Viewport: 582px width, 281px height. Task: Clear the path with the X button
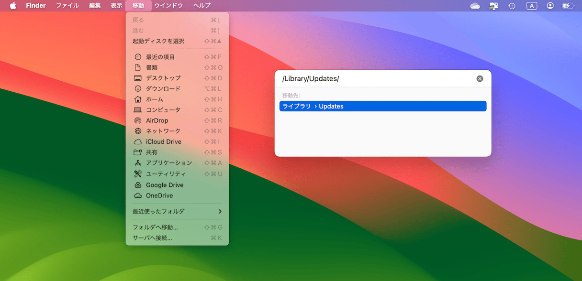pyautogui.click(x=480, y=79)
